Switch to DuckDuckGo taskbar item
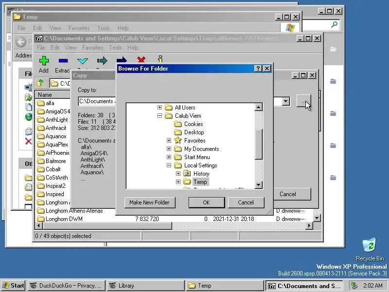389x292 pixels. pyautogui.click(x=67, y=286)
